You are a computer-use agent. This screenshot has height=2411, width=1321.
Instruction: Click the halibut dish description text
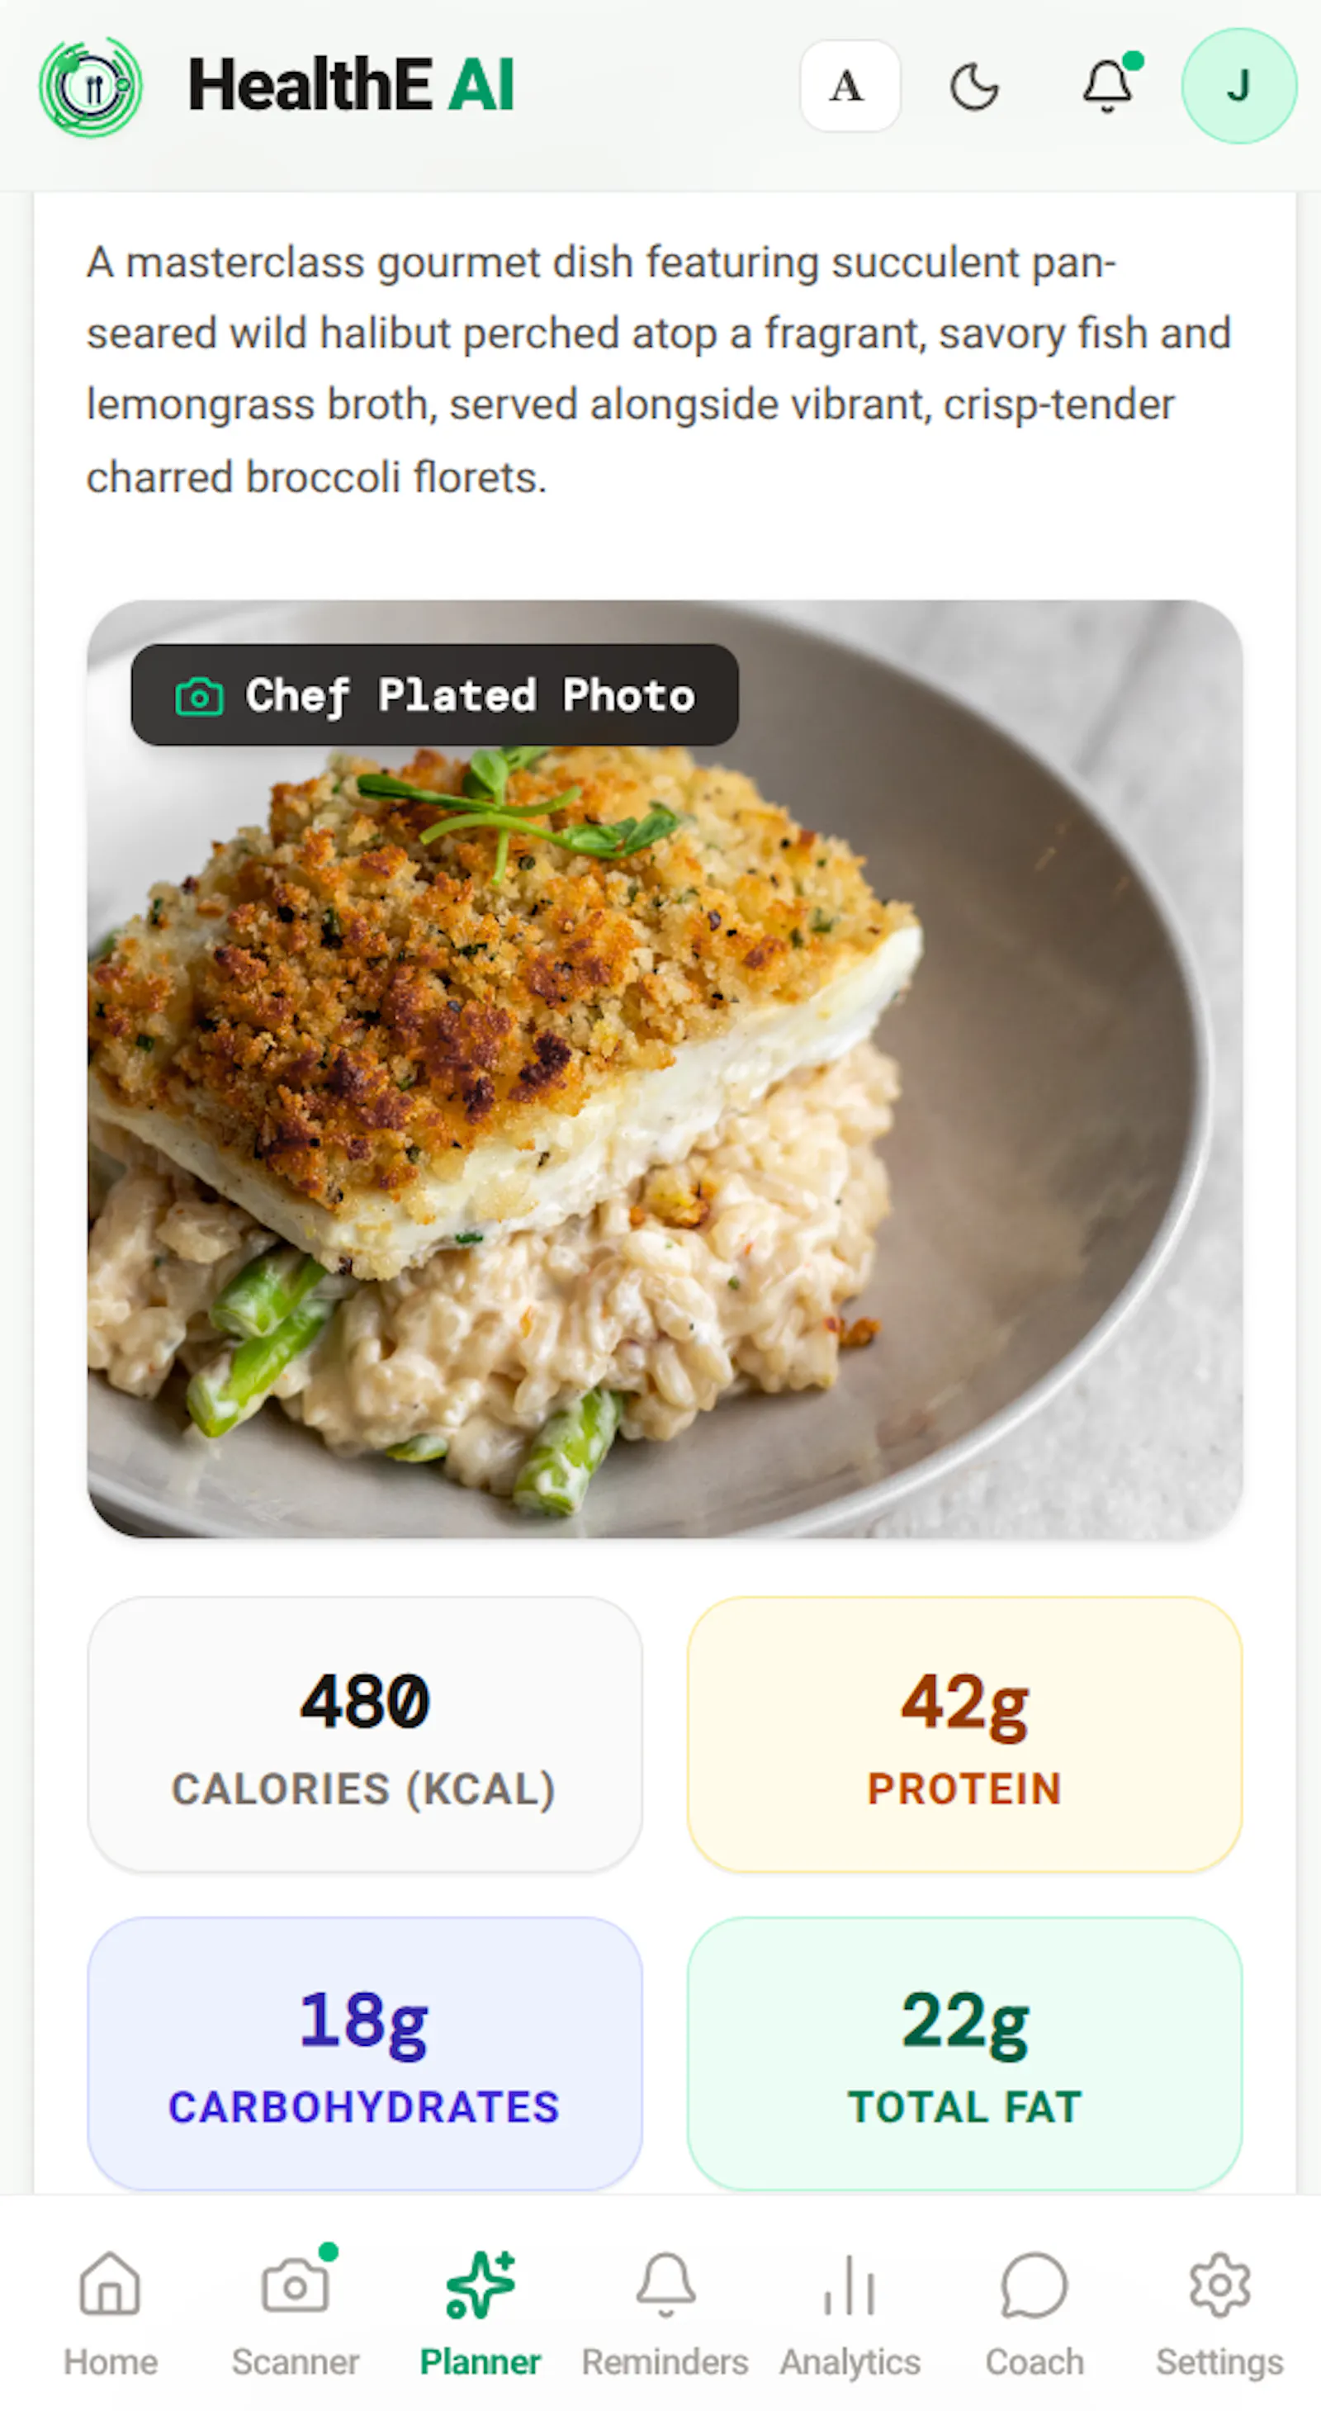(x=659, y=370)
